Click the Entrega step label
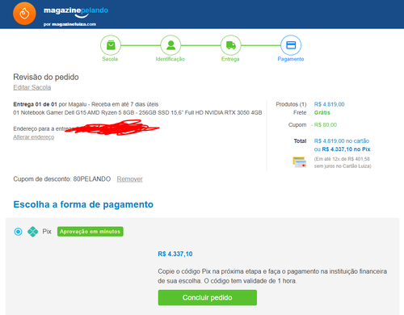 (x=230, y=59)
